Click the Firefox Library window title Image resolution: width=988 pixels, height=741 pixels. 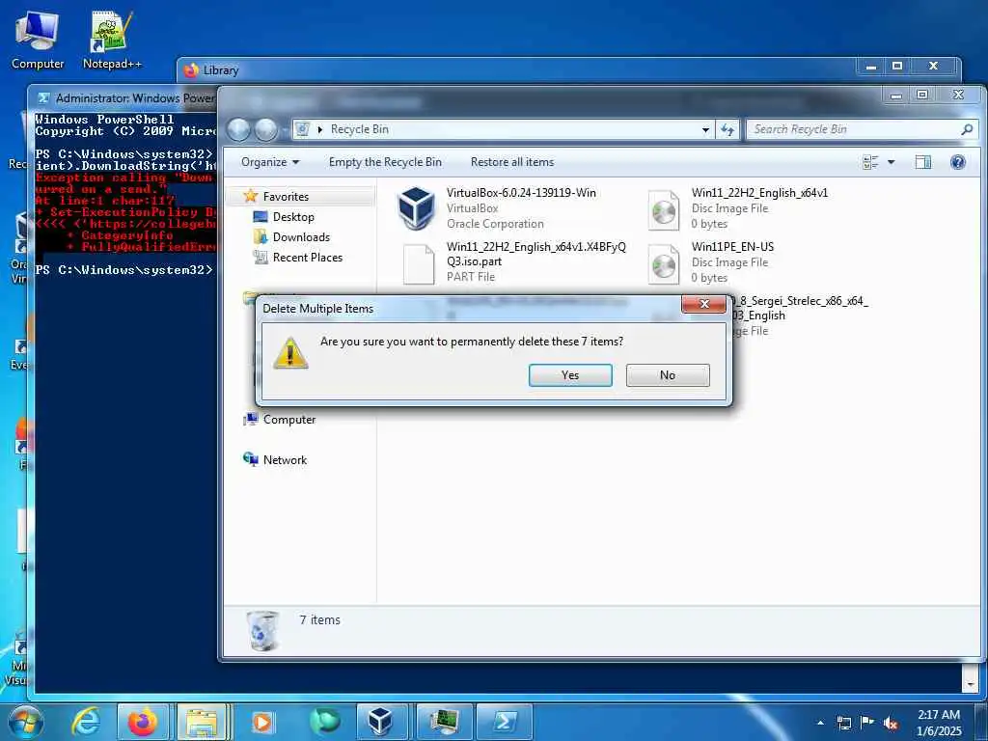[221, 70]
